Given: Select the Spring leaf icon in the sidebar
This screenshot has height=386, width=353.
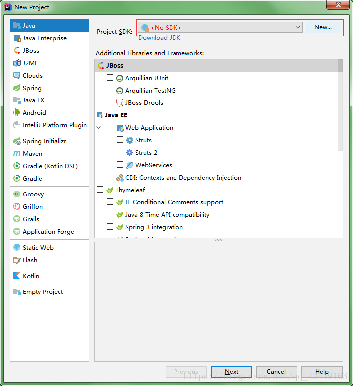Looking at the screenshot, I should (17, 88).
